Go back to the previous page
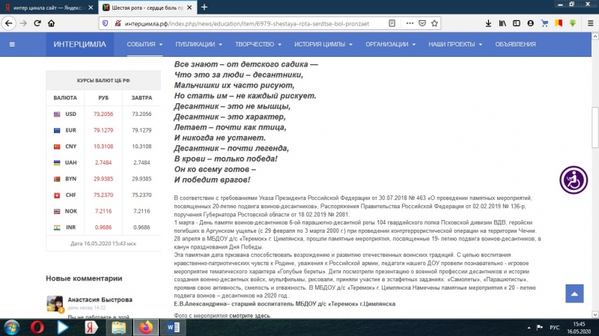This screenshot has width=599, height=336. 8,23
